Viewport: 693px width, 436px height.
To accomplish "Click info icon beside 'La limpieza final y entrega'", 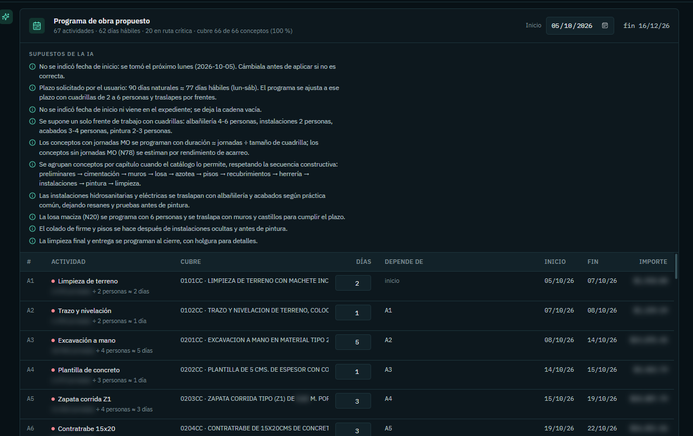I will (32, 241).
